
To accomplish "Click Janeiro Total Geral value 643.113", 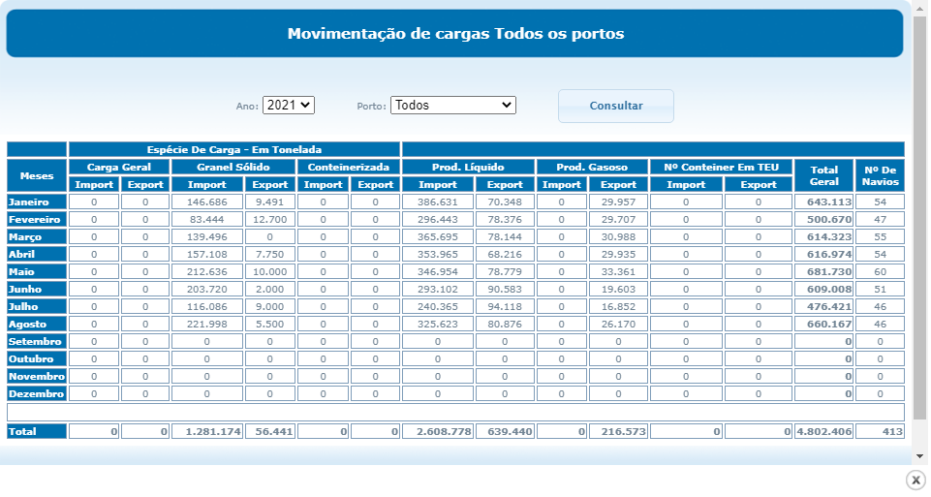I will coord(824,202).
